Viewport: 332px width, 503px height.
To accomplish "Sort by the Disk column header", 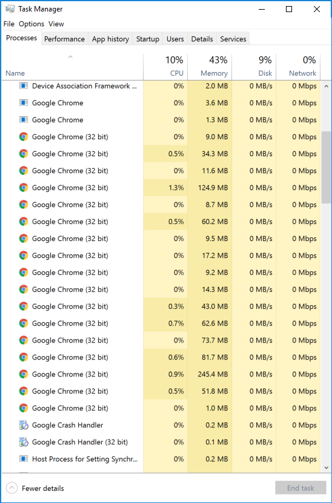I will (x=254, y=67).
